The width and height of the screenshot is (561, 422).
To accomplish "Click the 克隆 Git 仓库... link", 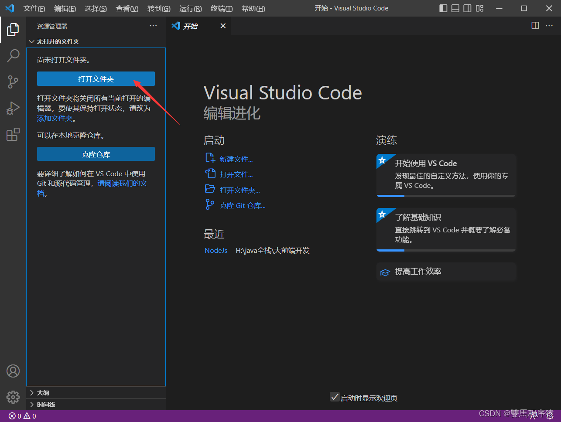I will point(243,205).
